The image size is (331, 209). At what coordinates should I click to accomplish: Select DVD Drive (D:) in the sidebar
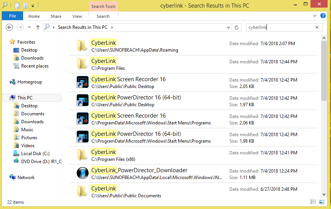(x=41, y=162)
